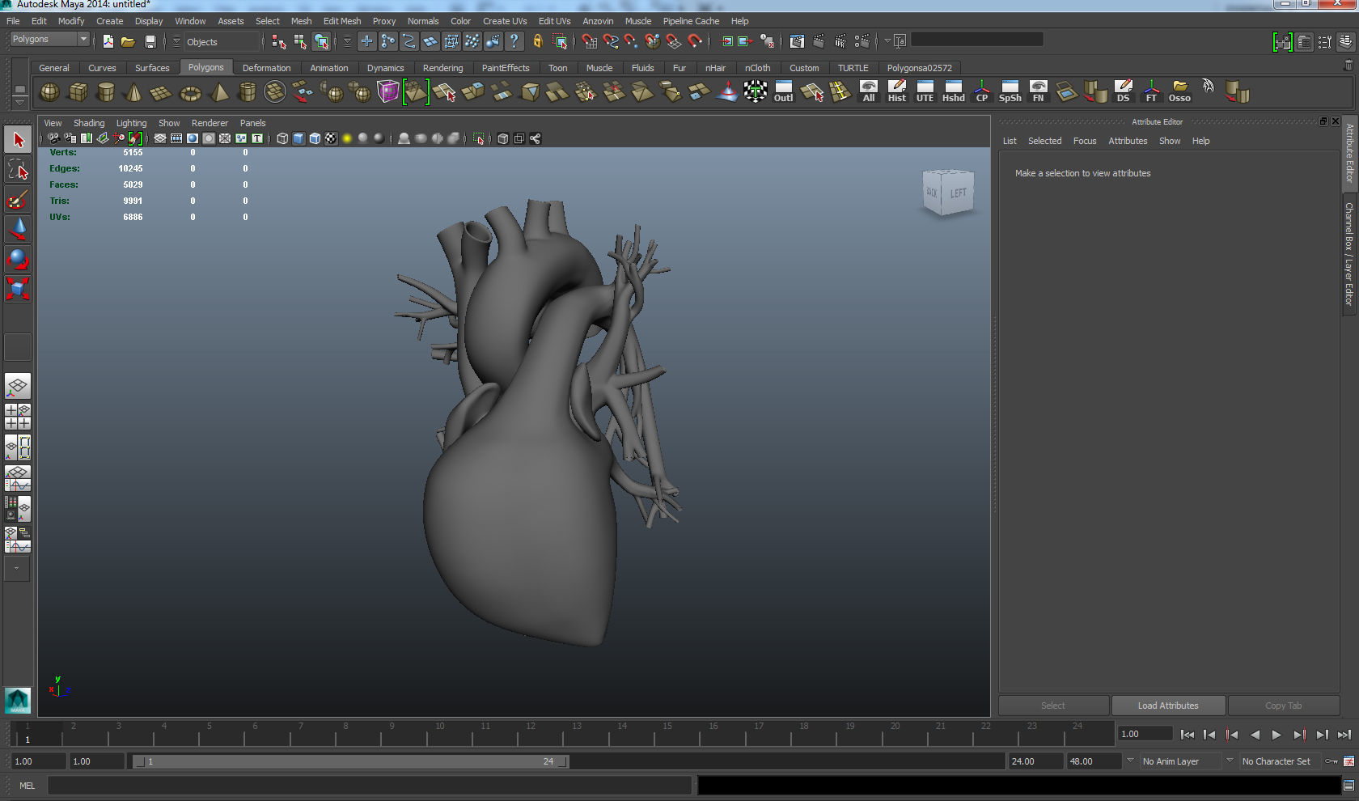Click the Osso folder shelf button
The width and height of the screenshot is (1359, 801).
[1179, 92]
